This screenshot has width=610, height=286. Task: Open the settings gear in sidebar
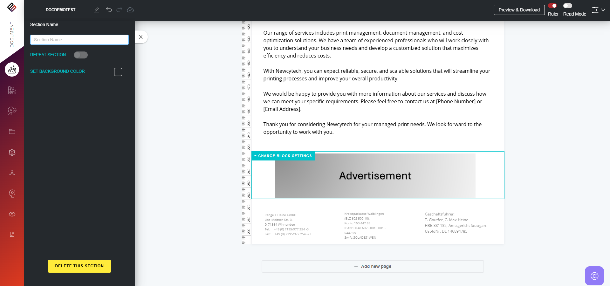coord(12,152)
